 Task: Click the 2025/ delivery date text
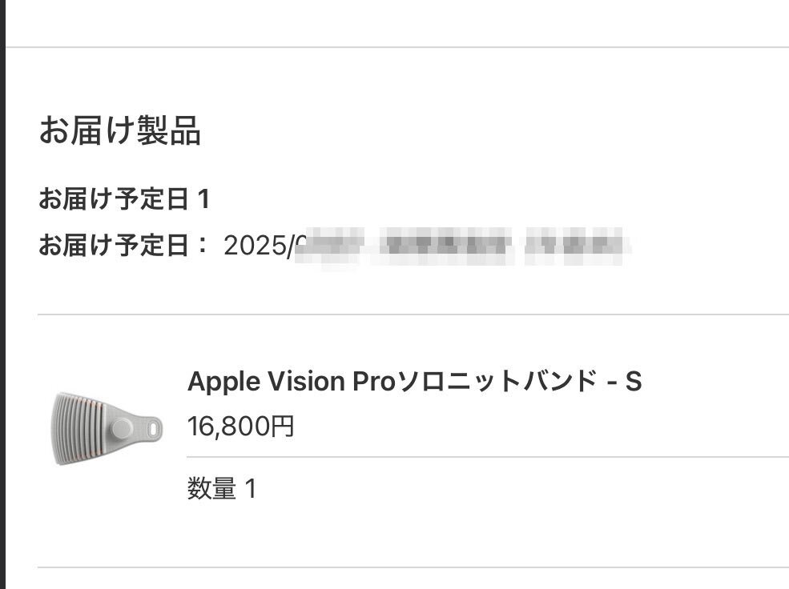(259, 246)
